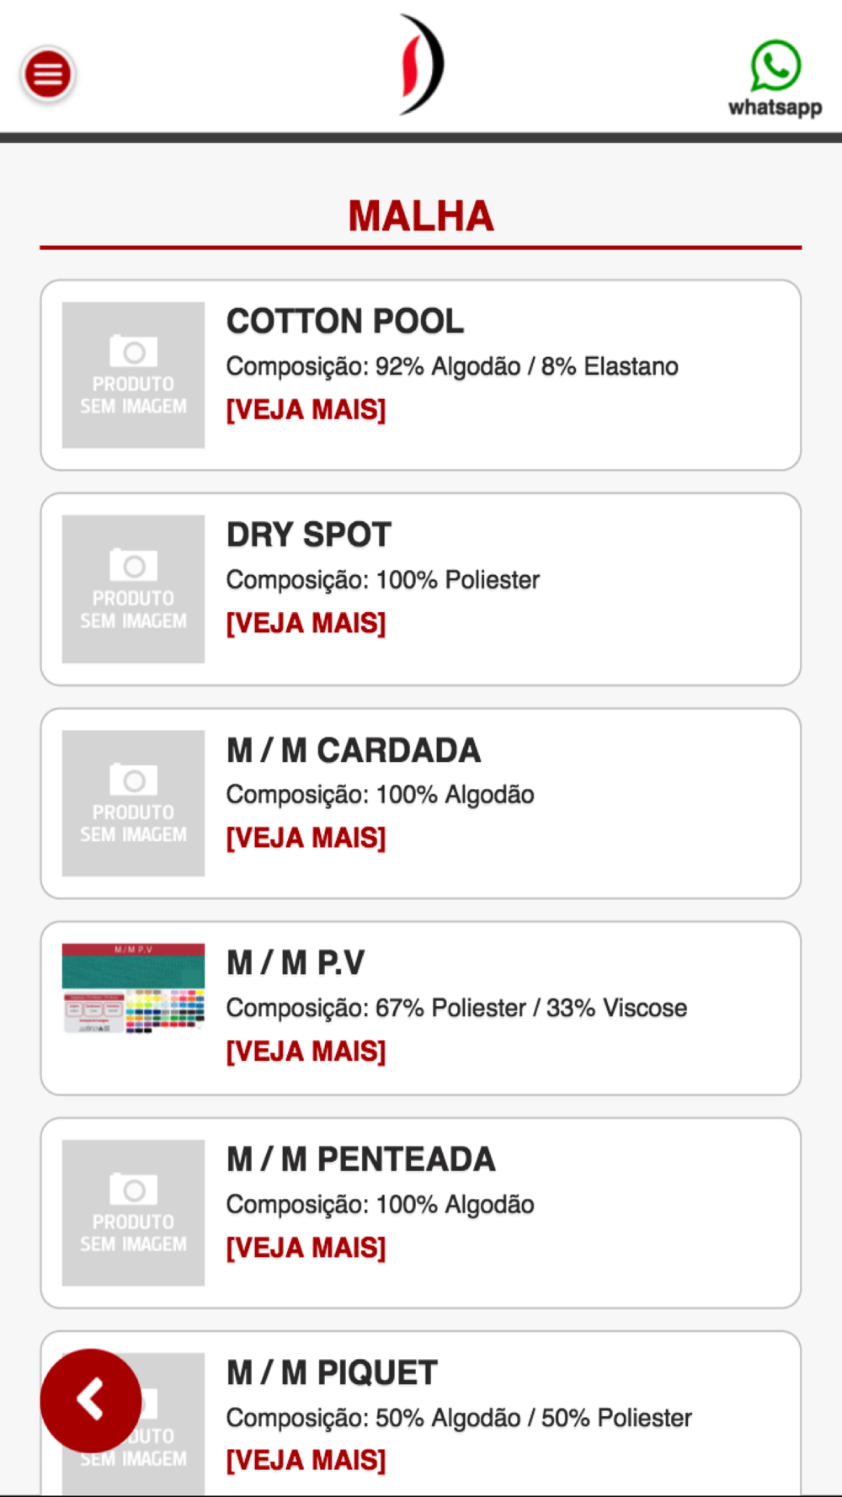Viewport: 842px width, 1497px height.
Task: Tap the WhatsApp contact icon
Action: 775,78
